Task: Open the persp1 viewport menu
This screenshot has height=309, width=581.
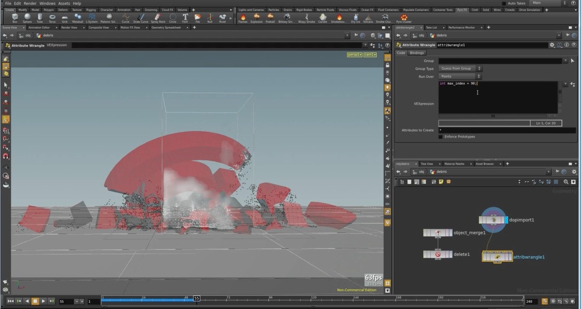Action: point(355,55)
